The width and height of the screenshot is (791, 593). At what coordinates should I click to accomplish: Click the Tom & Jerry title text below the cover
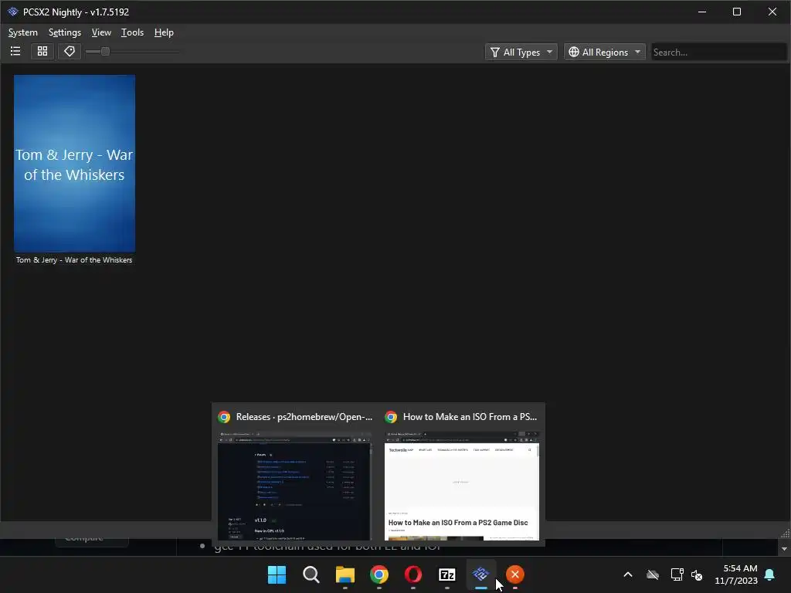tap(74, 260)
